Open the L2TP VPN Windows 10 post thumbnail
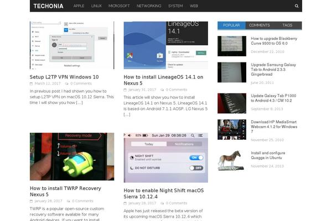This screenshot has height=221, width=332. [72, 45]
